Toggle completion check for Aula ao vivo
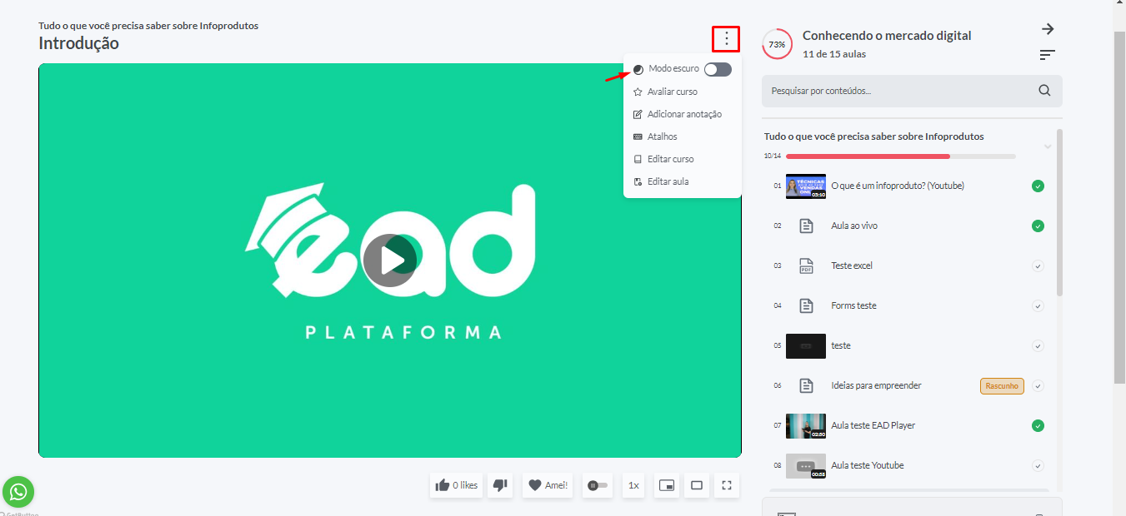The width and height of the screenshot is (1126, 516). [x=1038, y=226]
